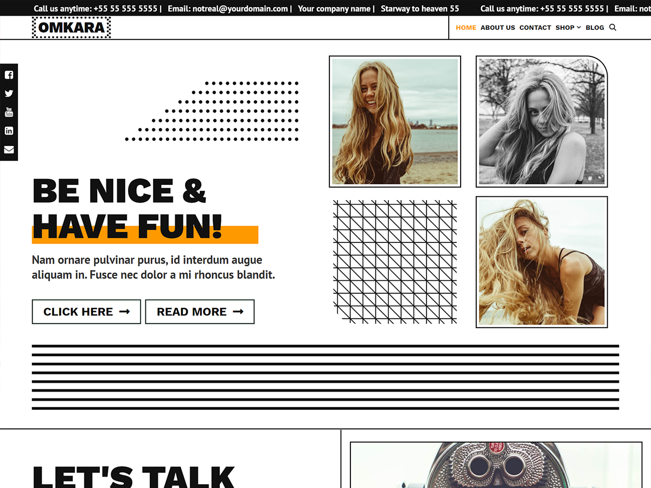
Task: Open the LinkedIn page via sidebar icon
Action: [9, 131]
